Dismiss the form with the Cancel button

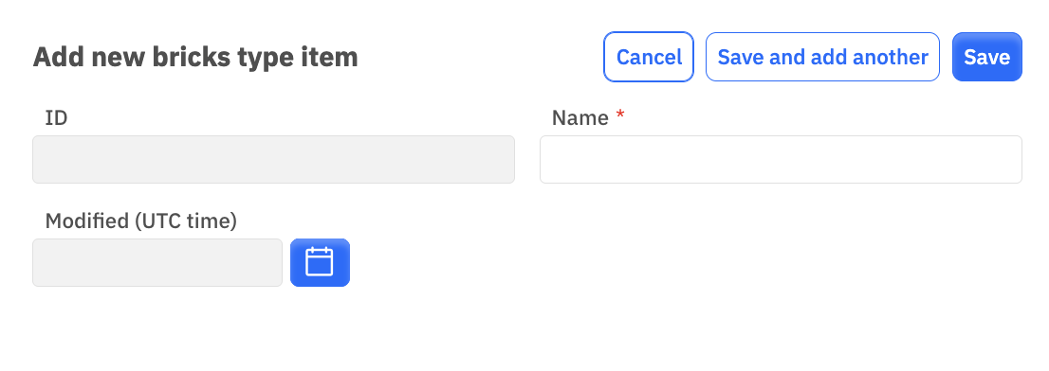click(648, 57)
